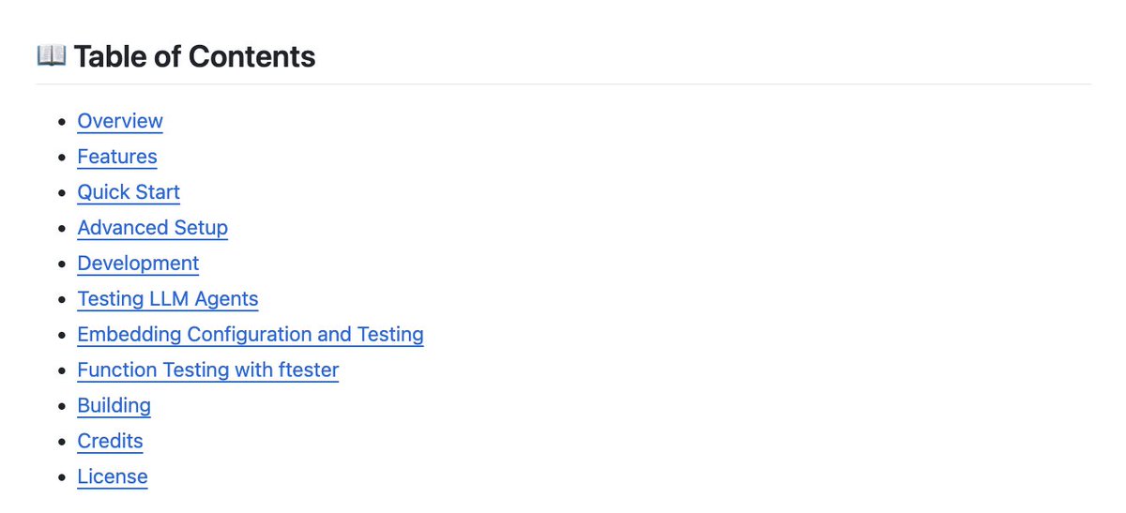Click the Table of Contents heading text
The width and height of the screenshot is (1126, 513).
[x=194, y=57]
